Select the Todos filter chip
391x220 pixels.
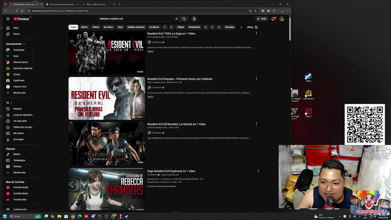[73, 27]
